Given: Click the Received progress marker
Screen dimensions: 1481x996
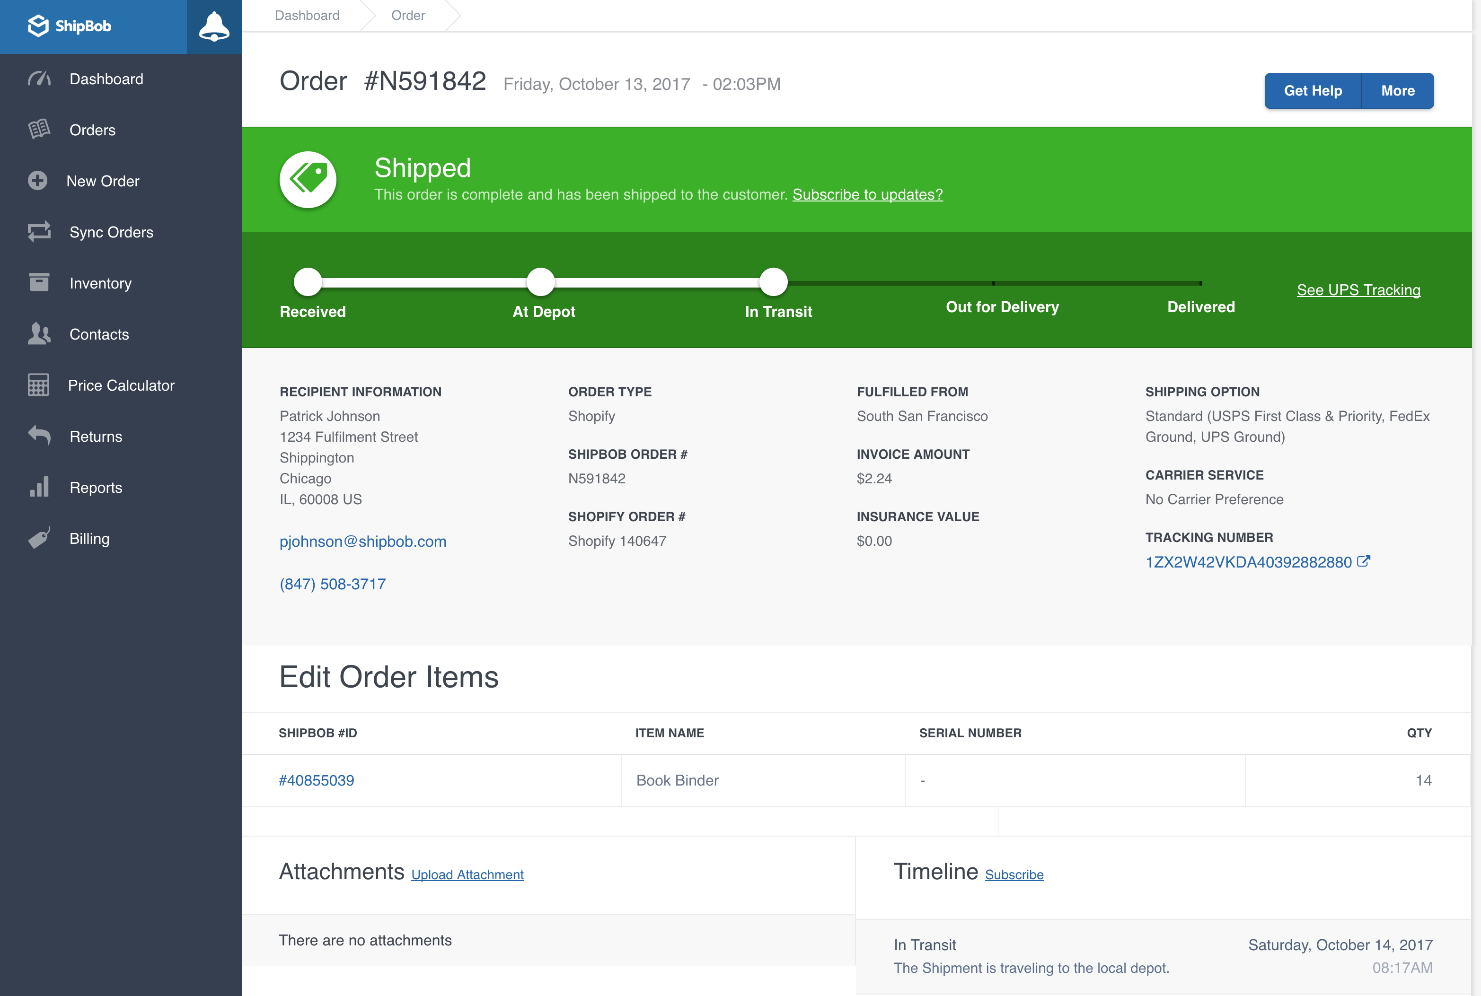Looking at the screenshot, I should click(308, 282).
